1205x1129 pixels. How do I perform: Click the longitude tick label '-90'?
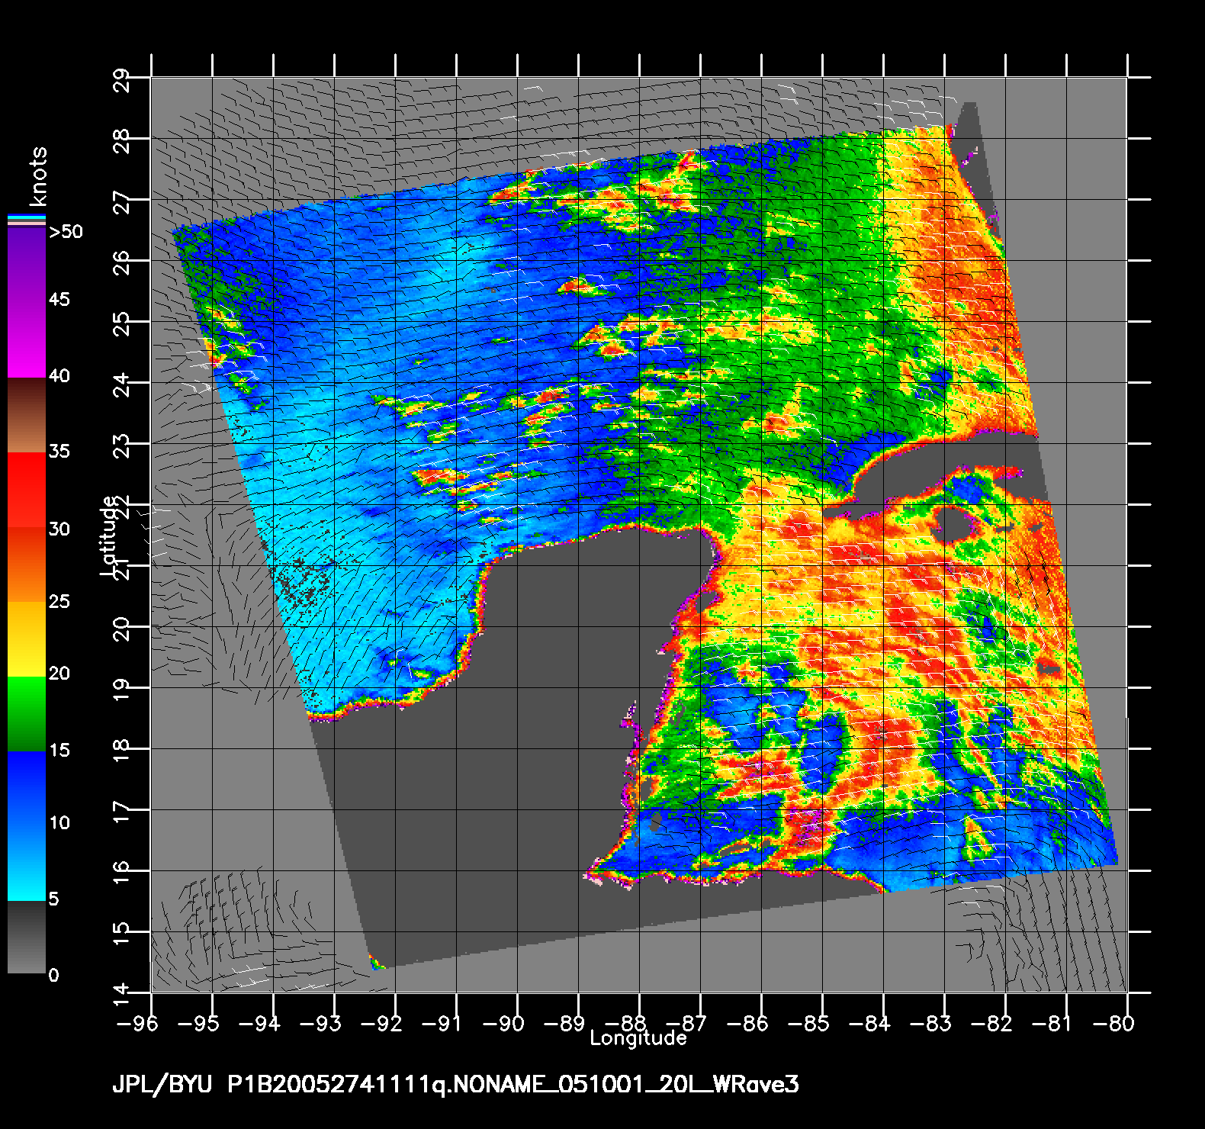coord(503,1023)
